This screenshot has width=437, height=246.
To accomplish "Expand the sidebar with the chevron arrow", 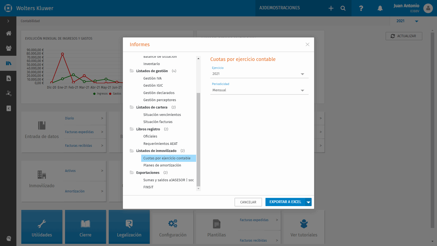I will pos(8,21).
